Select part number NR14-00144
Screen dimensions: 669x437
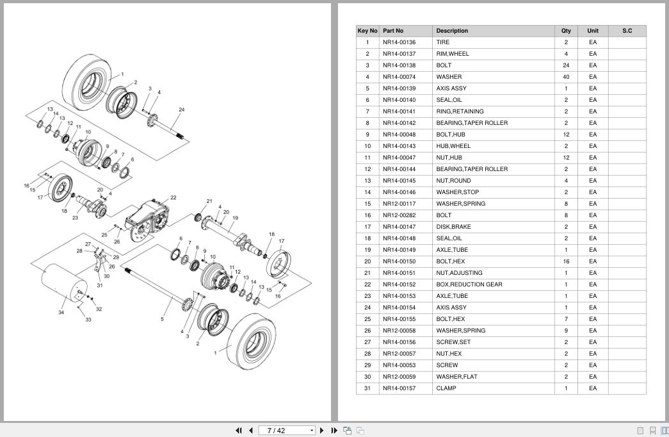coord(399,169)
